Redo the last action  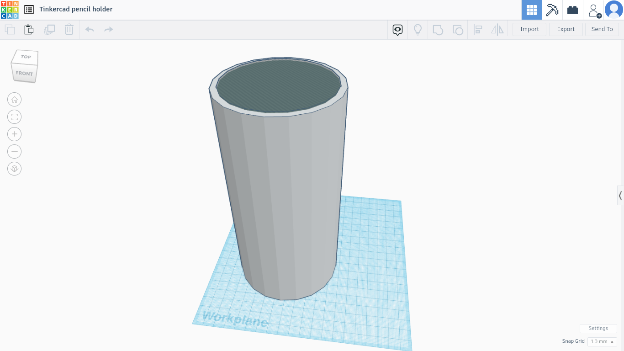point(109,30)
